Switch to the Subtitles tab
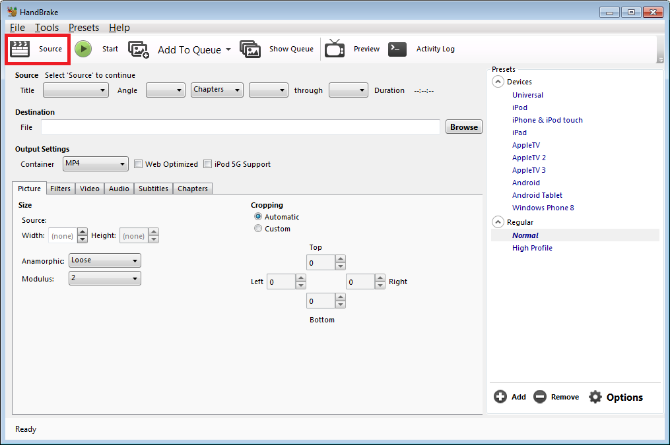 [153, 189]
